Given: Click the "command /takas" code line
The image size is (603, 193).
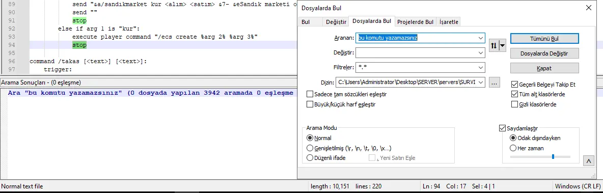Looking at the screenshot, I should click(x=88, y=61).
